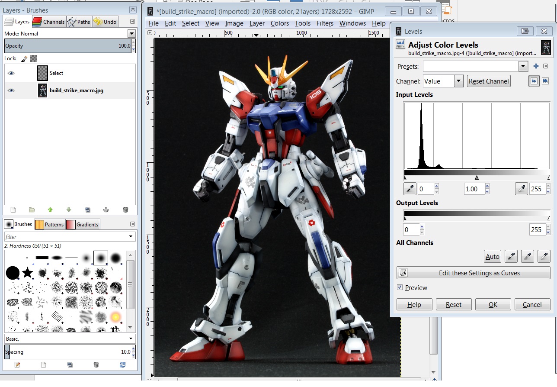Image resolution: width=557 pixels, height=387 pixels.
Task: Select the yellow glowing sparkle brush
Action: (115, 317)
